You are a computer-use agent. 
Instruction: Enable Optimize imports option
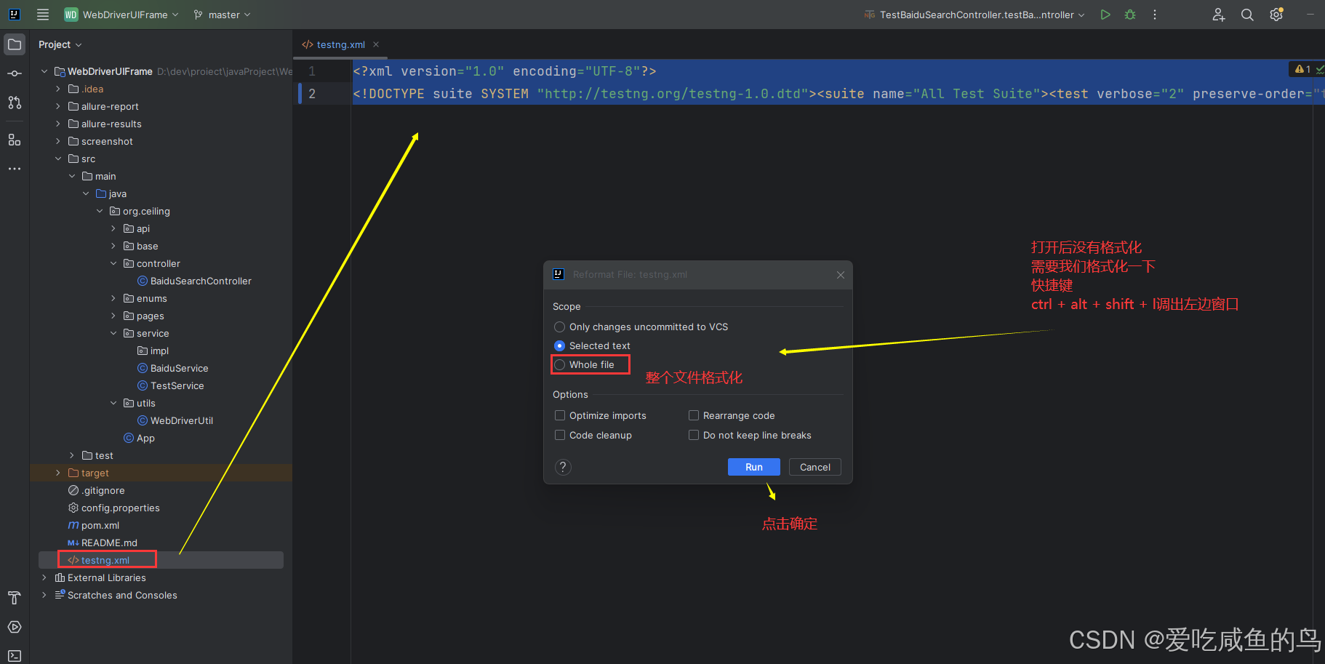pos(600,415)
